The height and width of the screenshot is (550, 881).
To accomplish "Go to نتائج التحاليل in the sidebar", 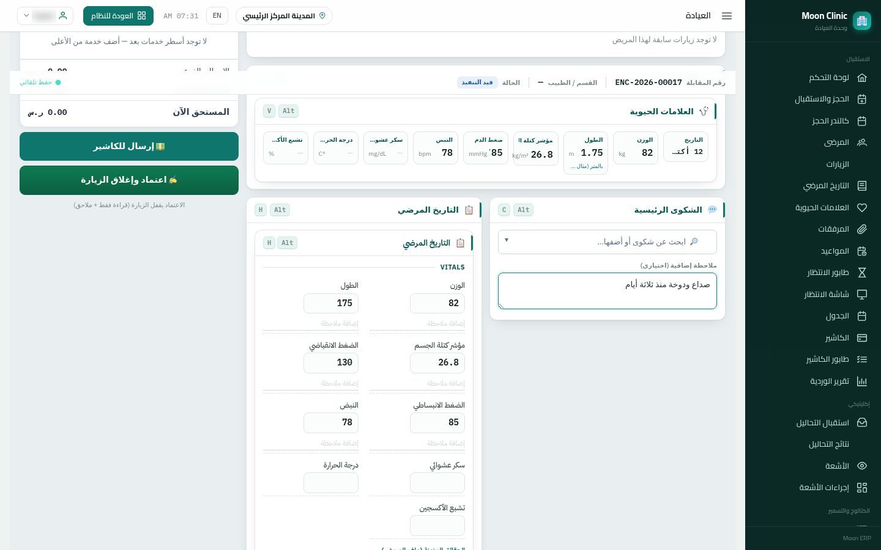I will (x=829, y=444).
